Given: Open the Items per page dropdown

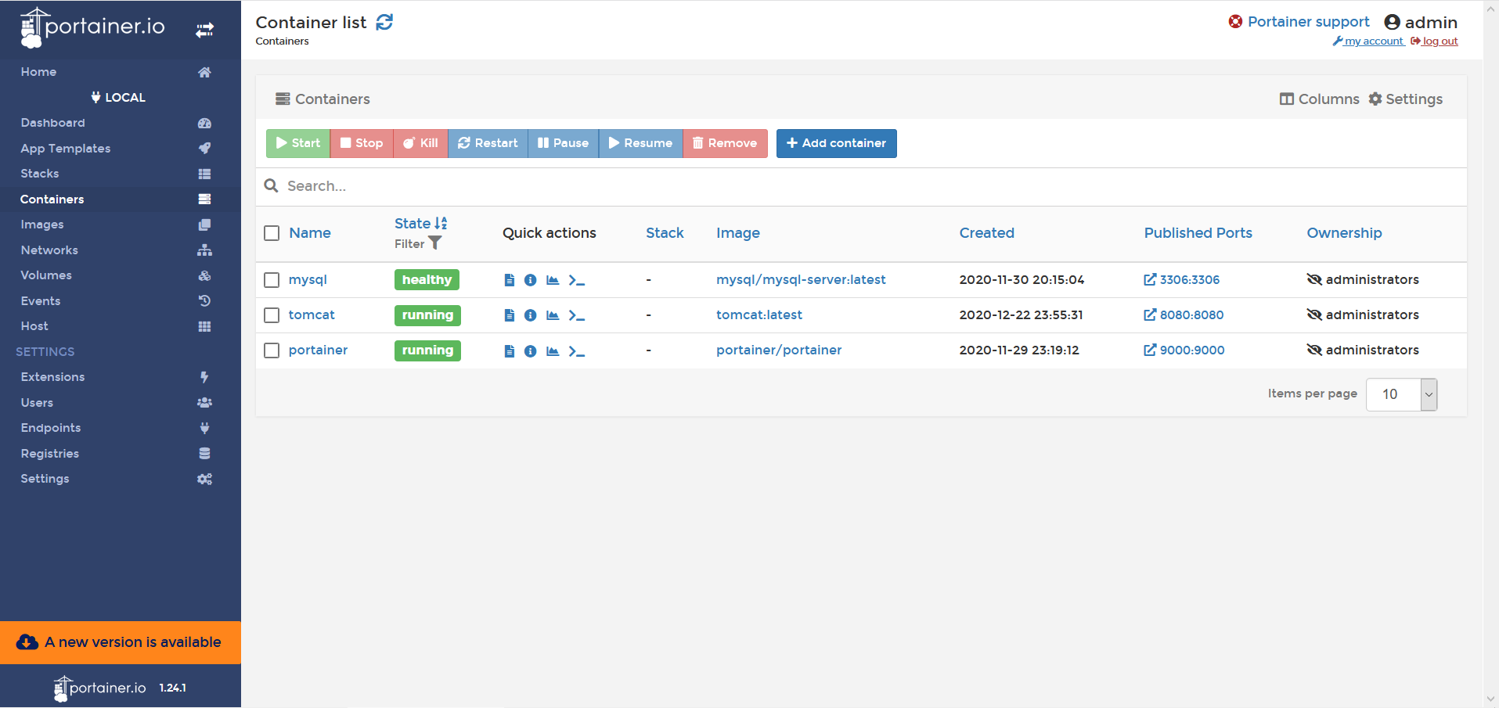Looking at the screenshot, I should tap(1401, 394).
